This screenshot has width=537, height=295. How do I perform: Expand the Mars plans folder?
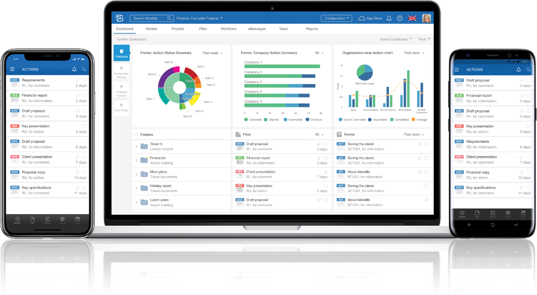pos(136,174)
